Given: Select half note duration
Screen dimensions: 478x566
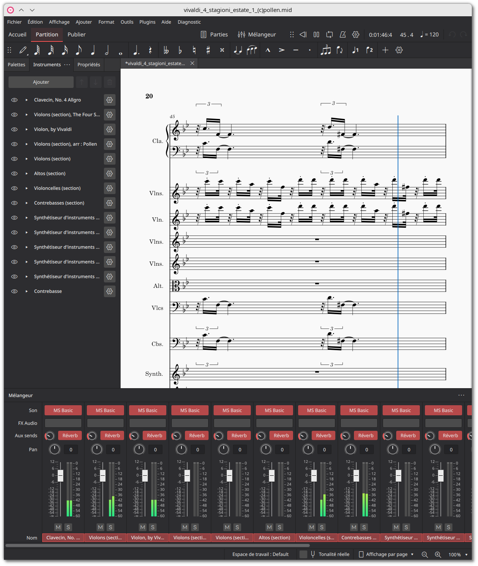Looking at the screenshot, I should 107,50.
